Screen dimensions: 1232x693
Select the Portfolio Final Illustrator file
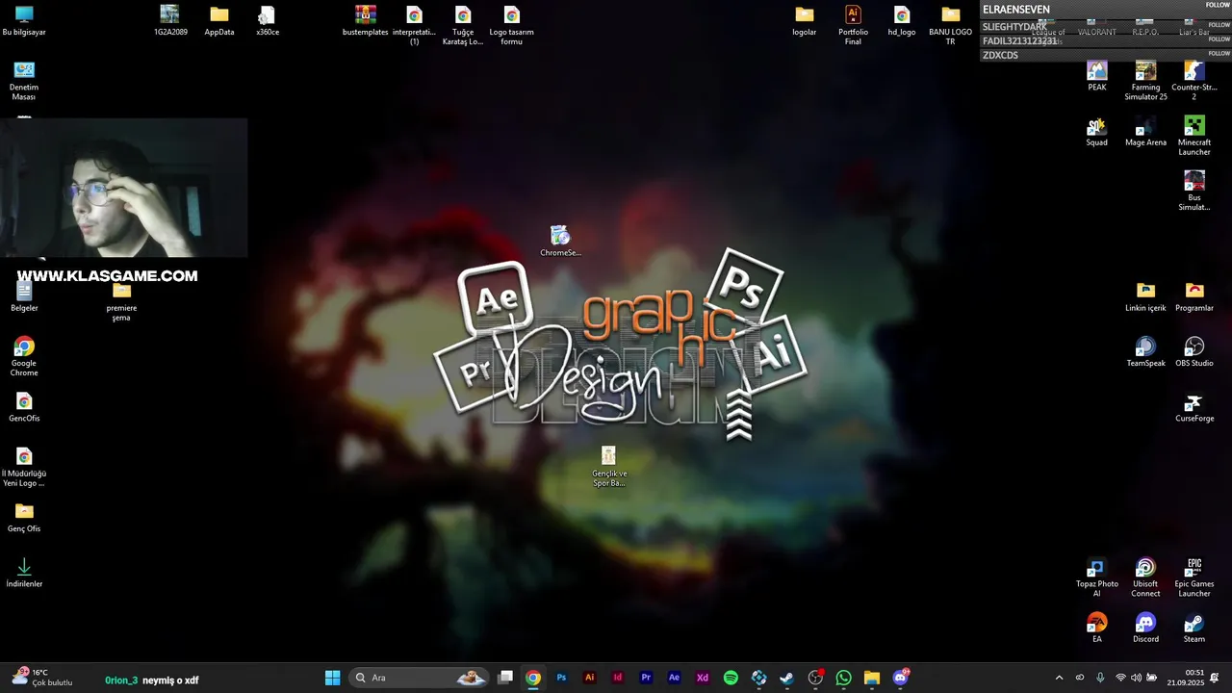click(853, 25)
